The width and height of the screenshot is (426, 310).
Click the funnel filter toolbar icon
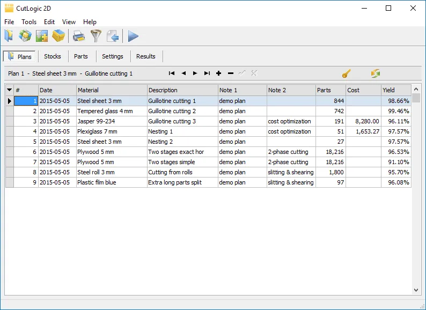point(96,36)
